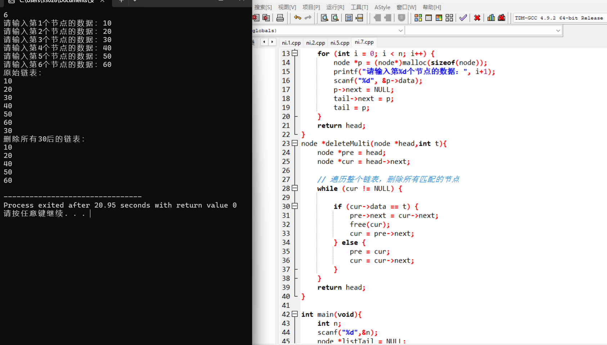The height and width of the screenshot is (345, 607).
Task: Click the 'Process exited after 20.95 seconds' line
Action: click(120, 205)
